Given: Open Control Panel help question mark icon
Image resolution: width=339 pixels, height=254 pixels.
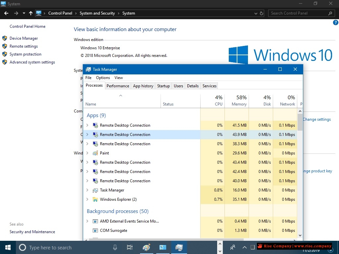Looking at the screenshot, I should (336, 22).
